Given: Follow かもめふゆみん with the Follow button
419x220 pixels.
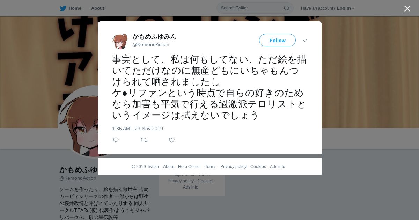Looking at the screenshot, I should (x=277, y=40).
